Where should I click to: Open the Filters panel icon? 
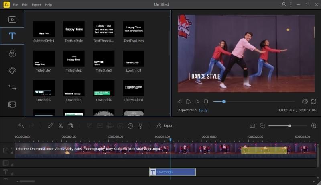(x=12, y=53)
